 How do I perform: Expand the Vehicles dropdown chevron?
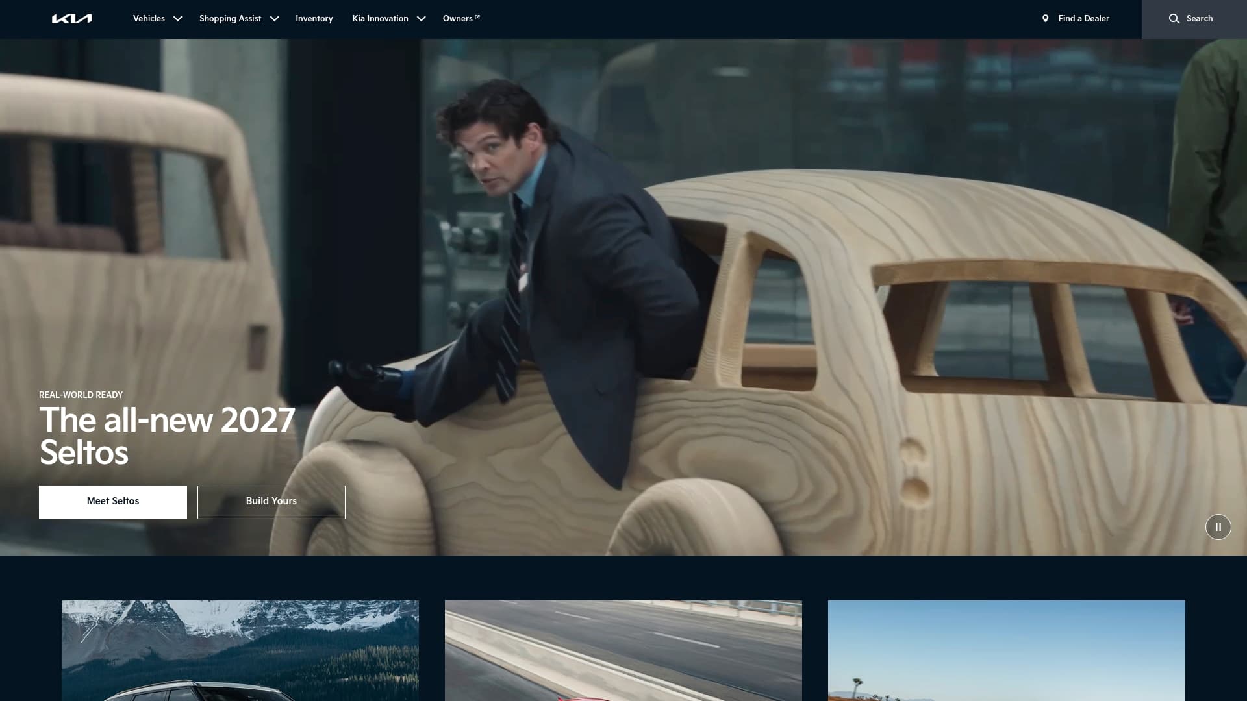177,19
